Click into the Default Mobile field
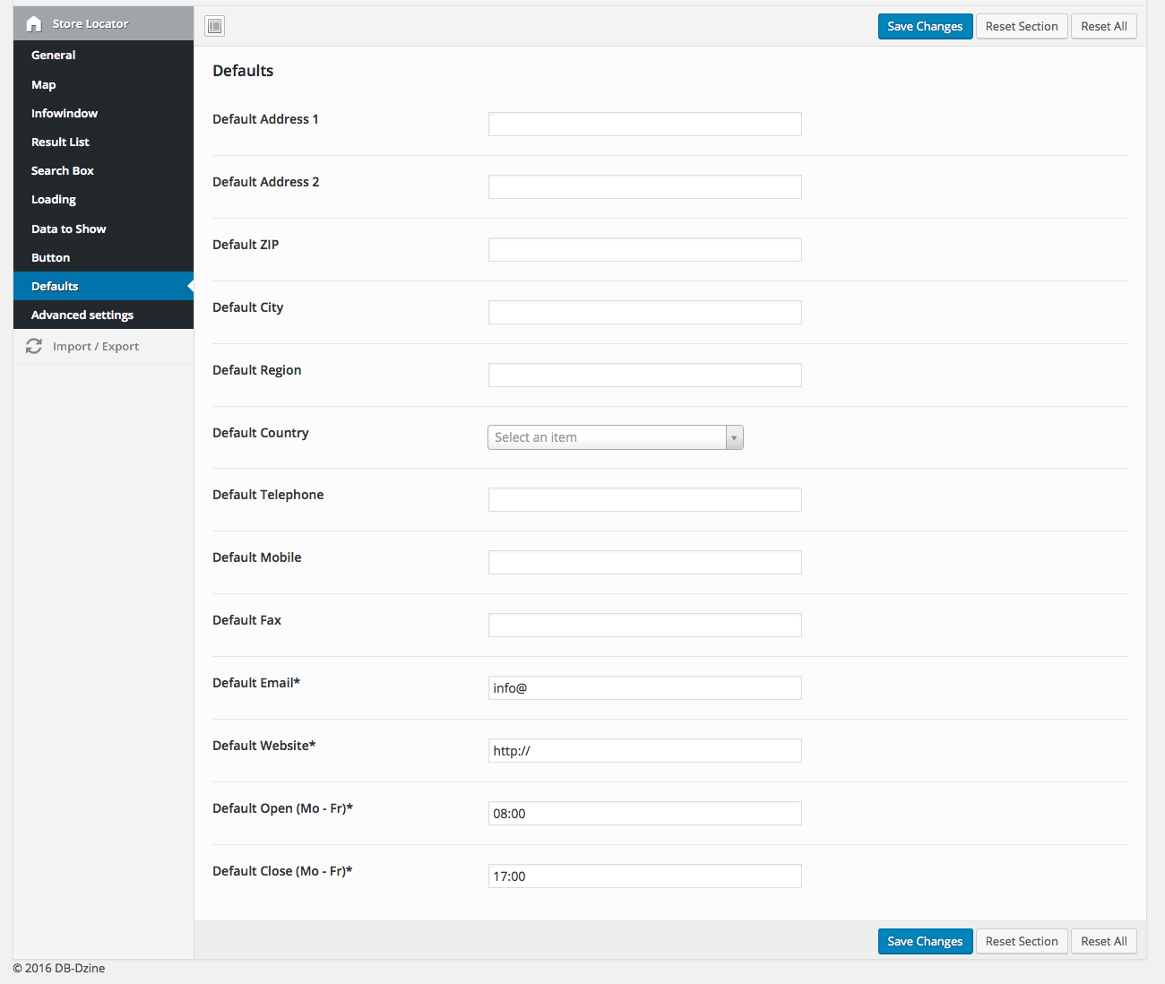The width and height of the screenshot is (1165, 984). (644, 562)
